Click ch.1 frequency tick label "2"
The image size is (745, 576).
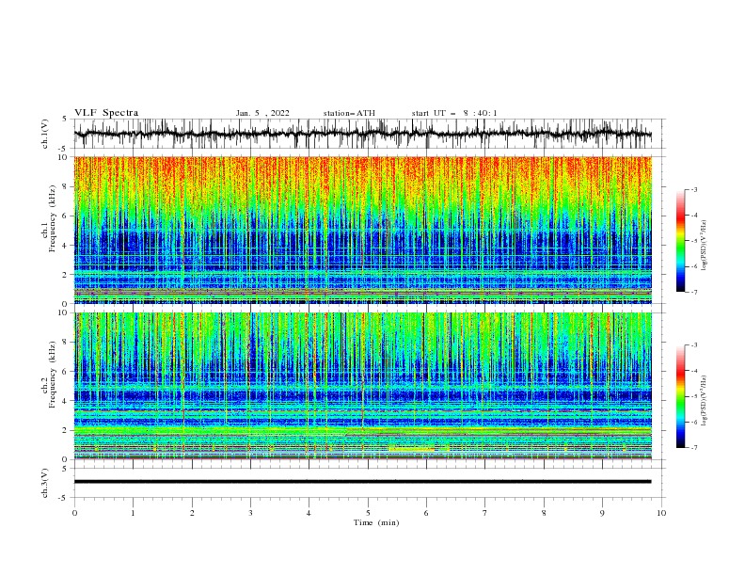(66, 274)
